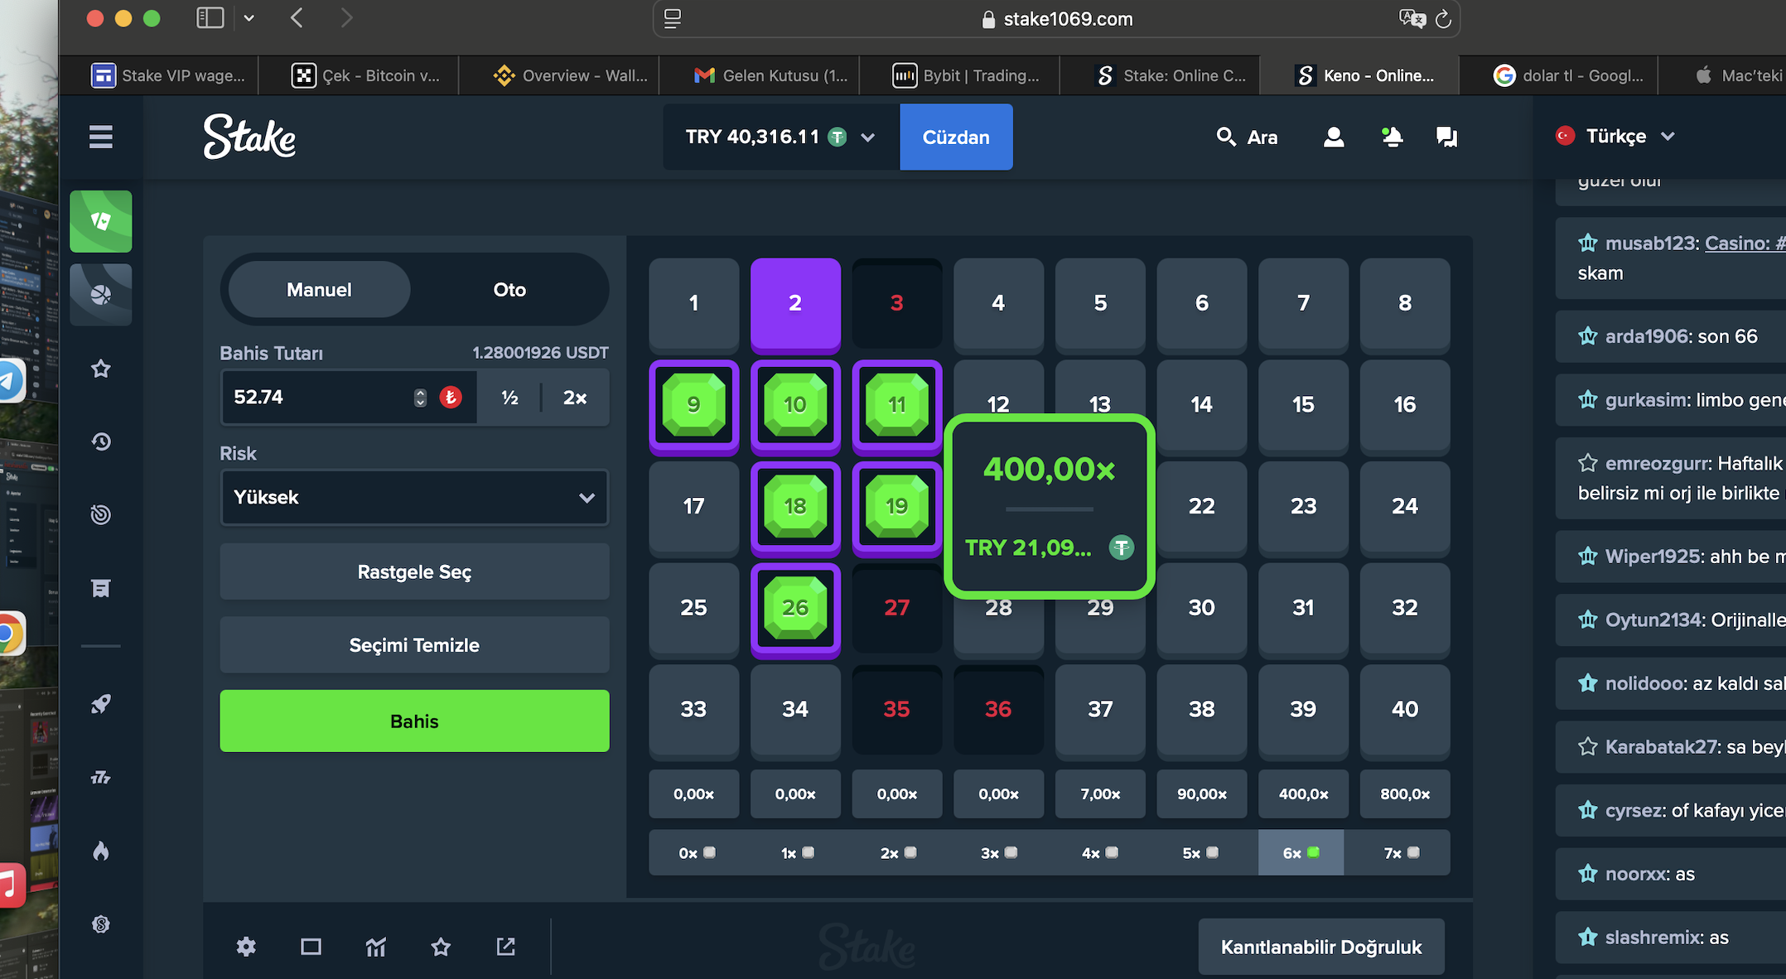
Task: Switch to Manuel betting mode
Action: click(319, 289)
